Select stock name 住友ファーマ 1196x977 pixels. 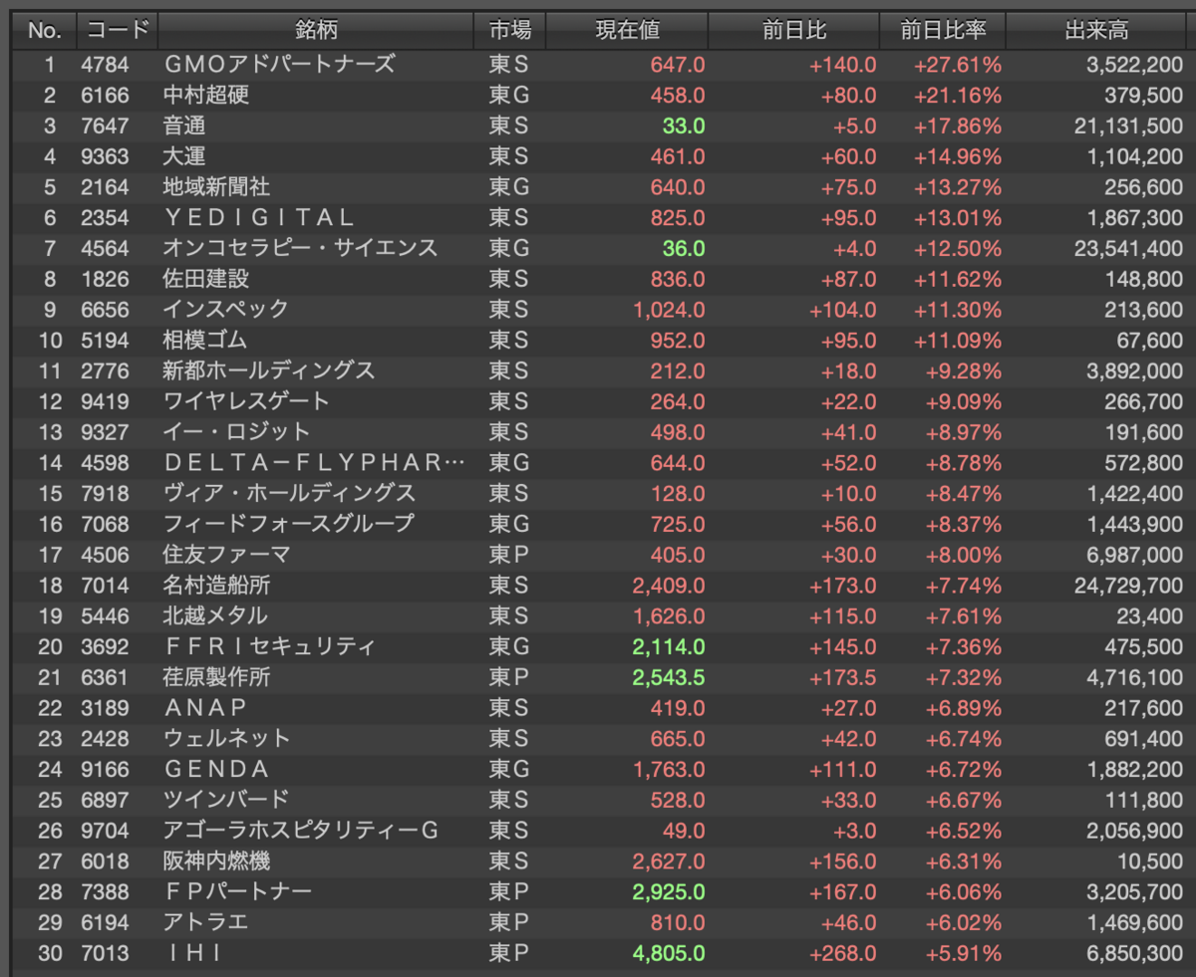pyautogui.click(x=226, y=555)
